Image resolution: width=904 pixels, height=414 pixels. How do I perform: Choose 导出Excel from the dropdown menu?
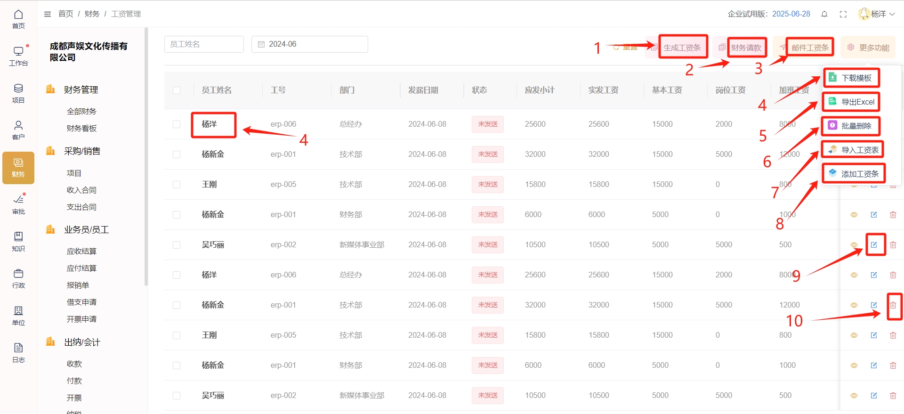click(852, 102)
